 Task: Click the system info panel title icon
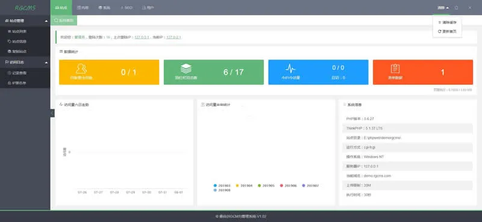click(345, 105)
